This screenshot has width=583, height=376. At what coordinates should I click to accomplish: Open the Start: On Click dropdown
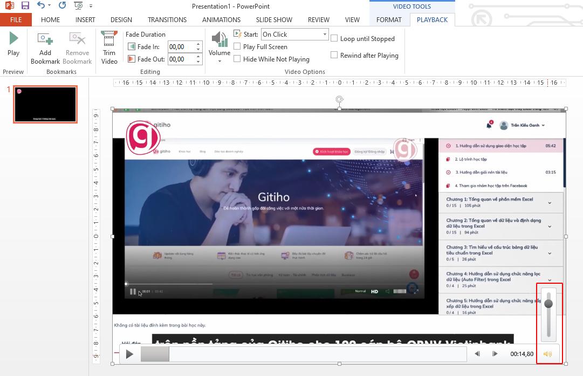[x=325, y=33]
